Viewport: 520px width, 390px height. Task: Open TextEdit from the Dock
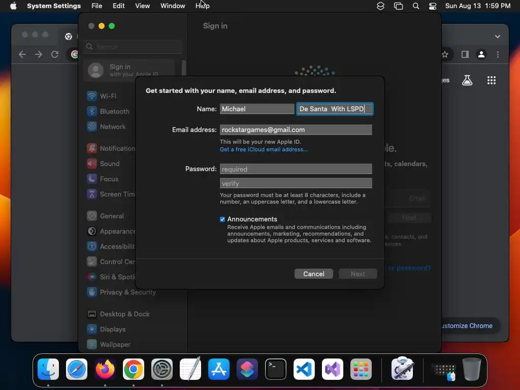tap(190, 369)
